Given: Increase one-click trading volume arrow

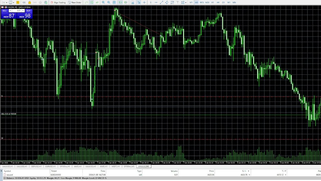Looking at the screenshot, I should pyautogui.click(x=23, y=11).
